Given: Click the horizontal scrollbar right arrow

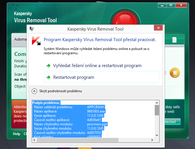Looking at the screenshot, I should [x=152, y=140].
